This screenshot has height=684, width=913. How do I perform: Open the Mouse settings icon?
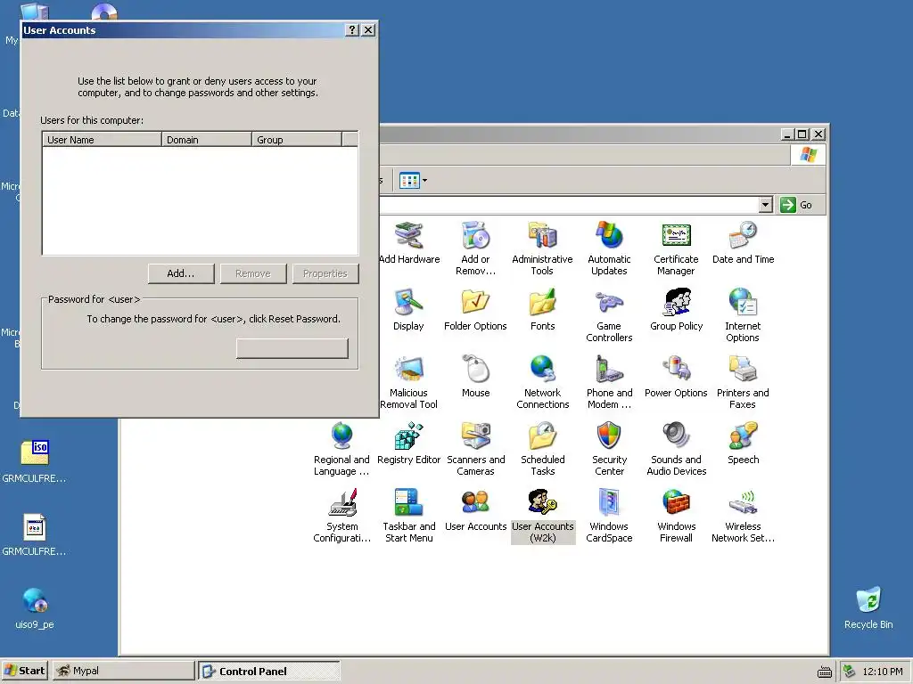coord(476,370)
